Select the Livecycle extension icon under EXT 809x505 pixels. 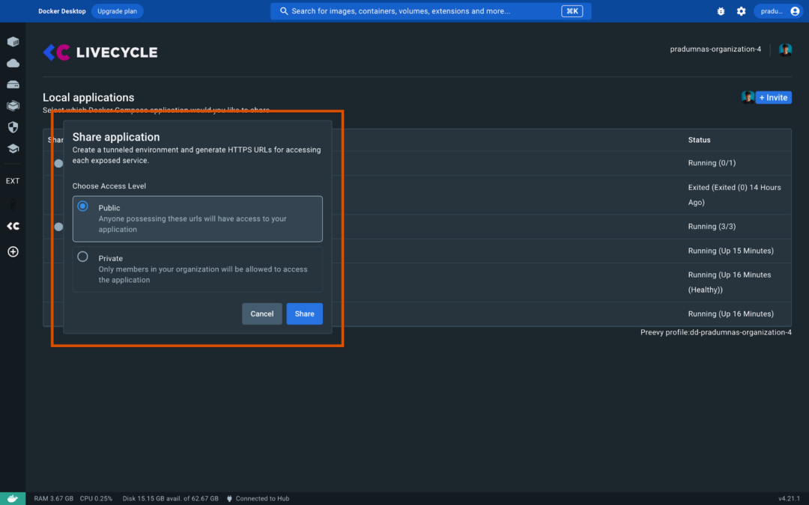pyautogui.click(x=13, y=225)
